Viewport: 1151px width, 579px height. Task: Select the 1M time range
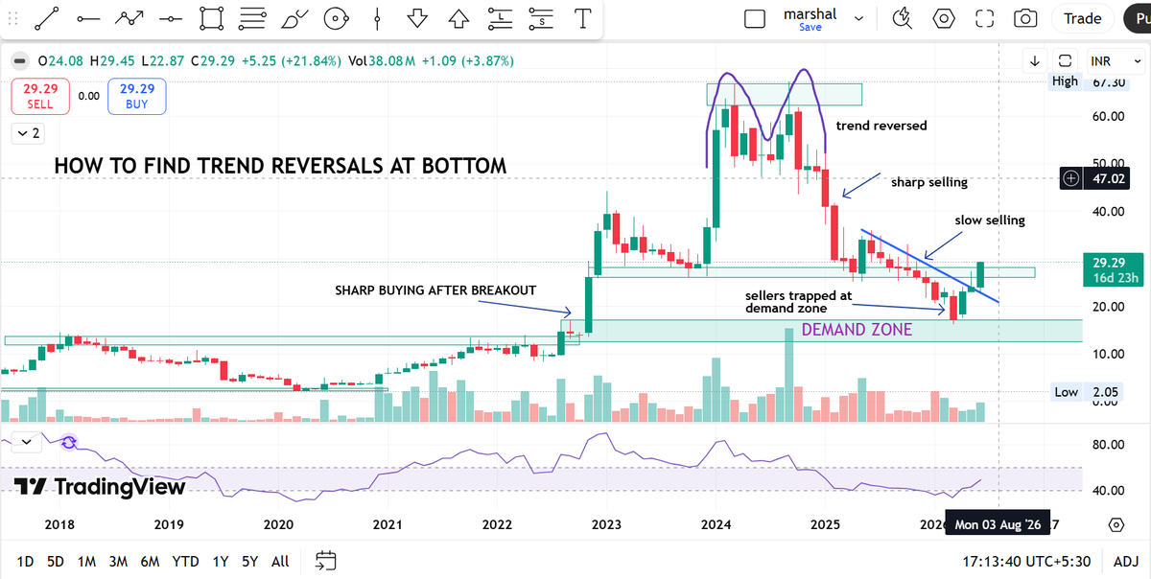click(x=86, y=561)
